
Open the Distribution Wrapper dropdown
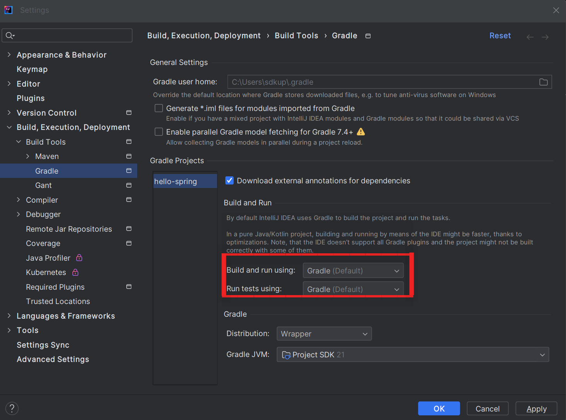[x=324, y=334]
